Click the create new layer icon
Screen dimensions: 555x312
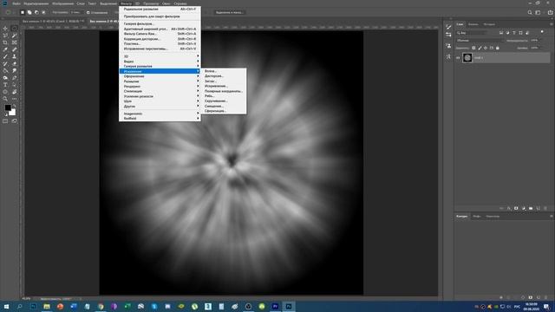click(538, 208)
